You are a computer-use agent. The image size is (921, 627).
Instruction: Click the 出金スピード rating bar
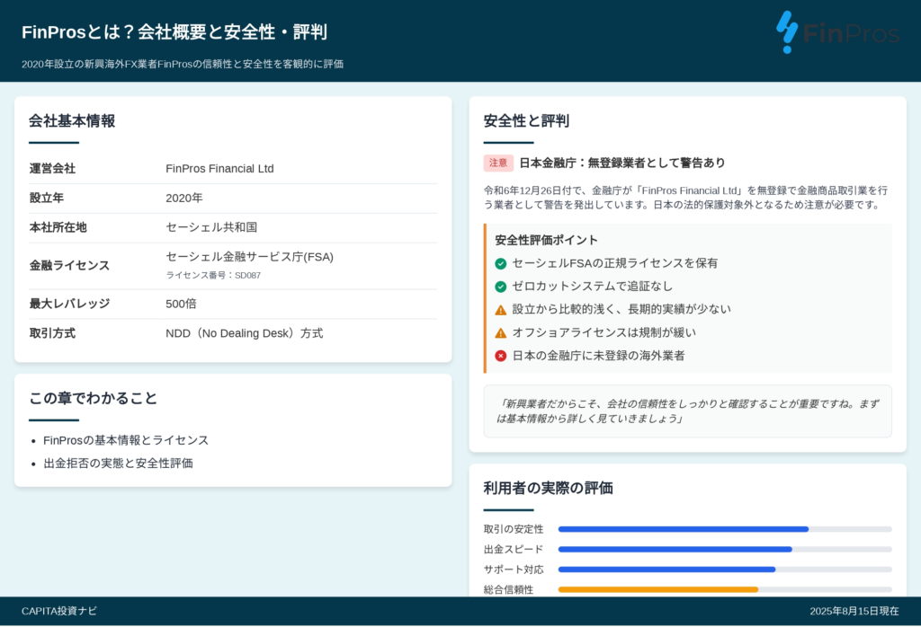click(x=725, y=549)
